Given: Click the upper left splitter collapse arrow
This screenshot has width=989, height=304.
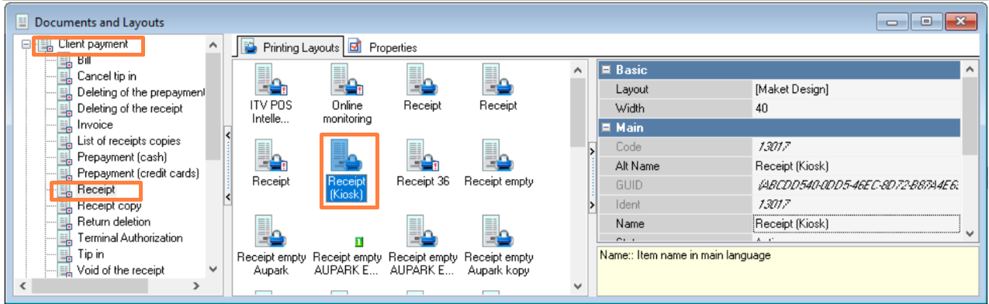Looking at the screenshot, I should 227,135.
